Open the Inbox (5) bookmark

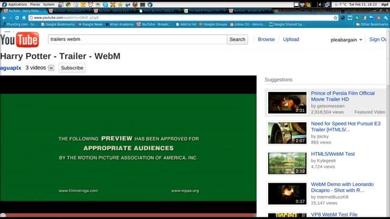(248, 24)
